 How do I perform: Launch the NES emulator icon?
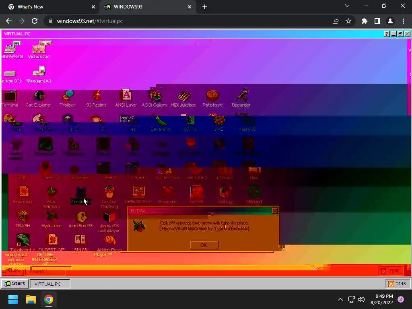click(x=254, y=172)
